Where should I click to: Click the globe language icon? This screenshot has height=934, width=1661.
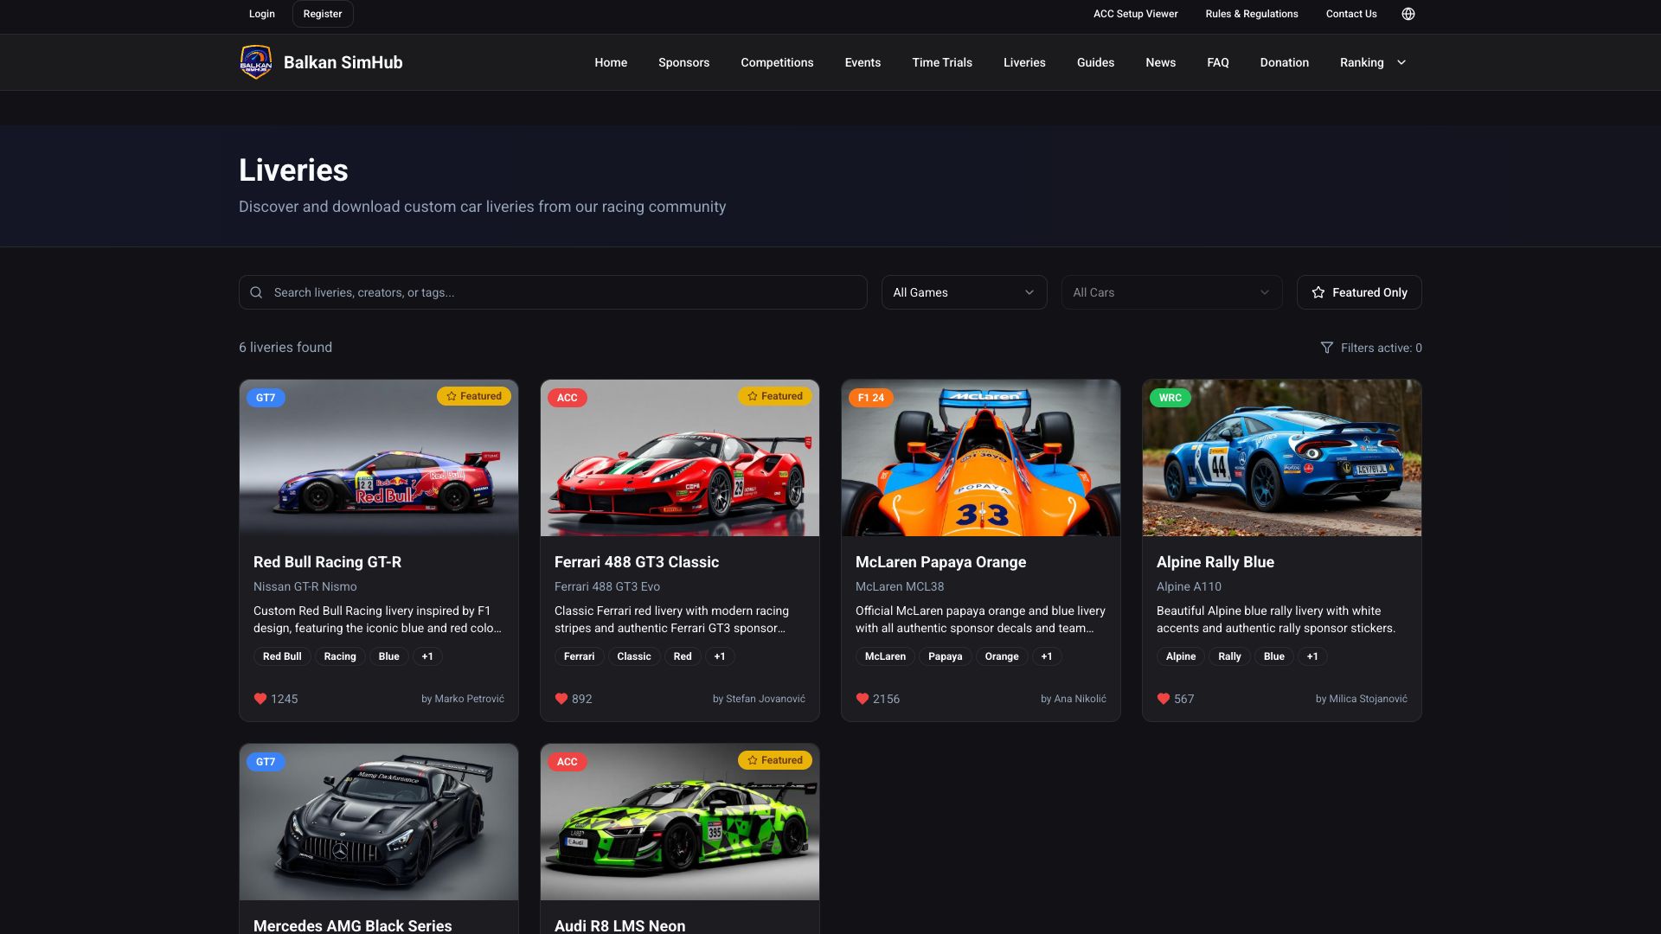1408,14
